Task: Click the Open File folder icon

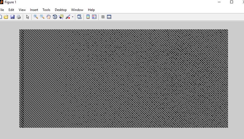Action: tap(6, 17)
